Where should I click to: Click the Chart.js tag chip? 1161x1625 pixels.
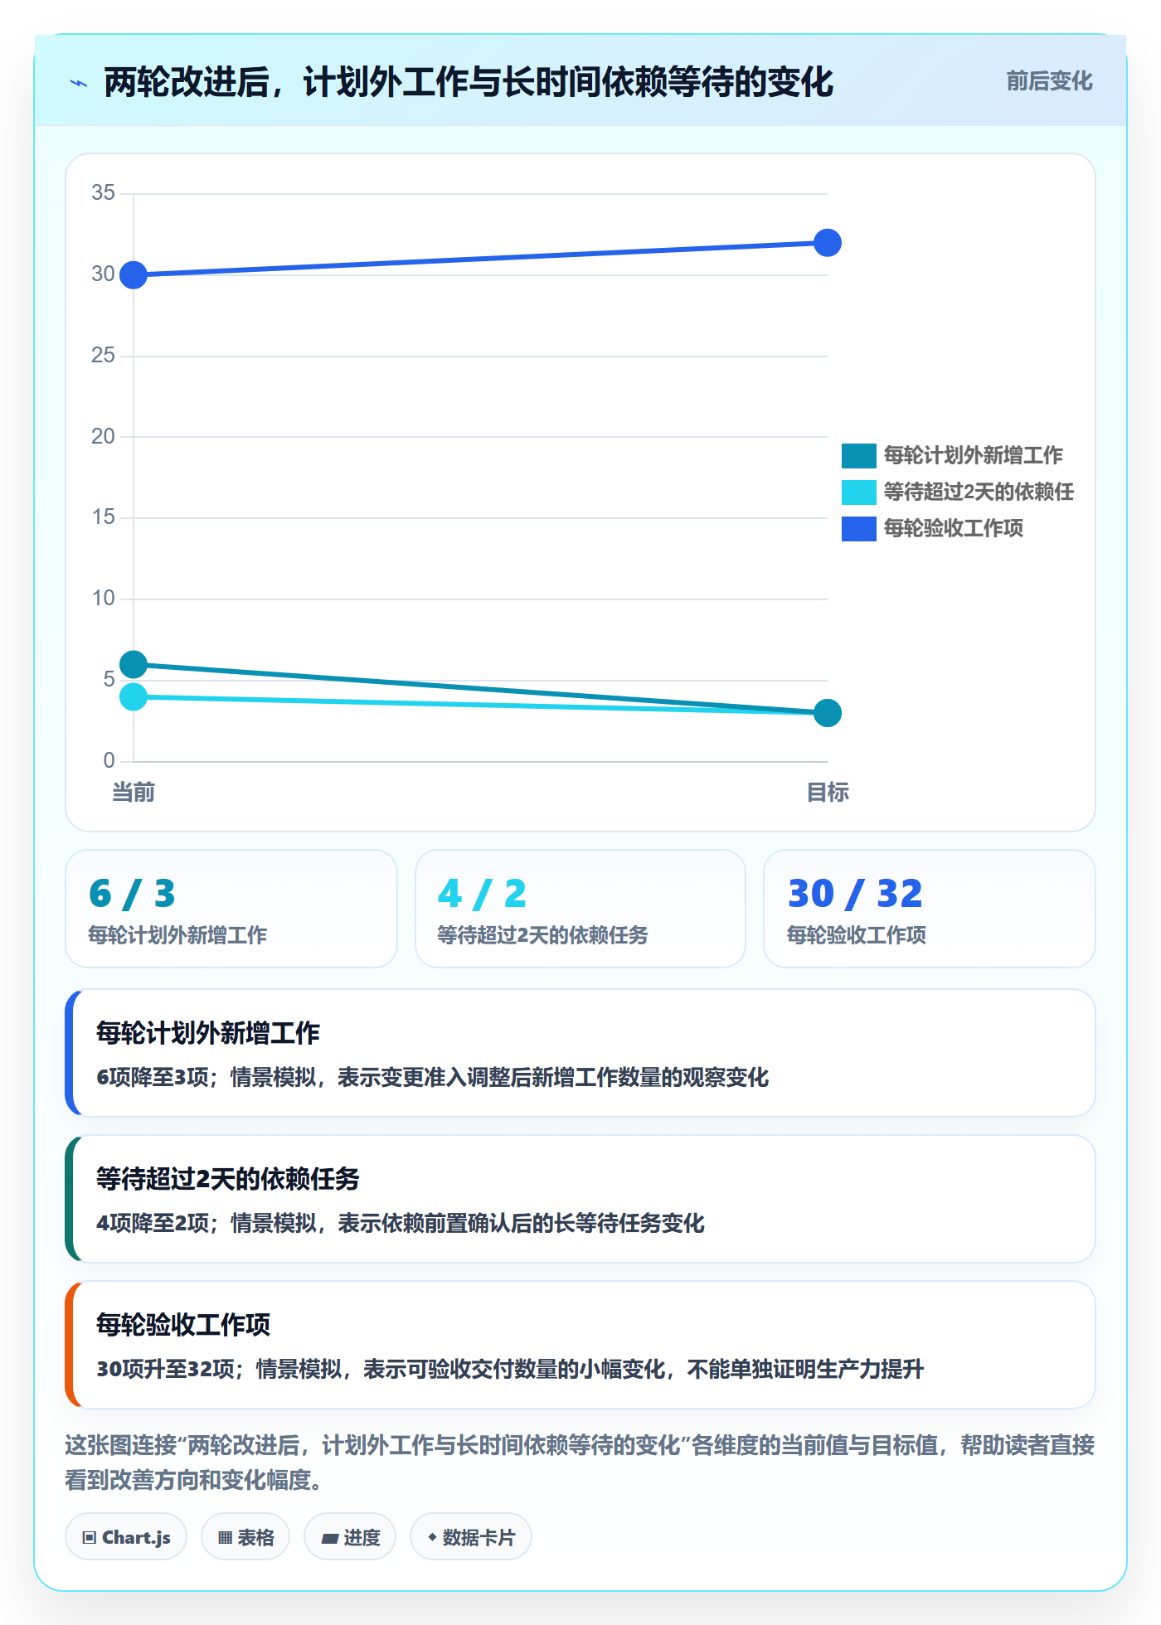pos(126,1537)
